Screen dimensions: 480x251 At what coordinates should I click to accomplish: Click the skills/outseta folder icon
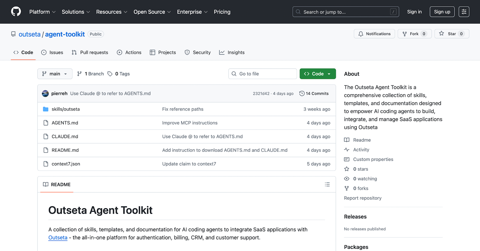(x=46, y=109)
